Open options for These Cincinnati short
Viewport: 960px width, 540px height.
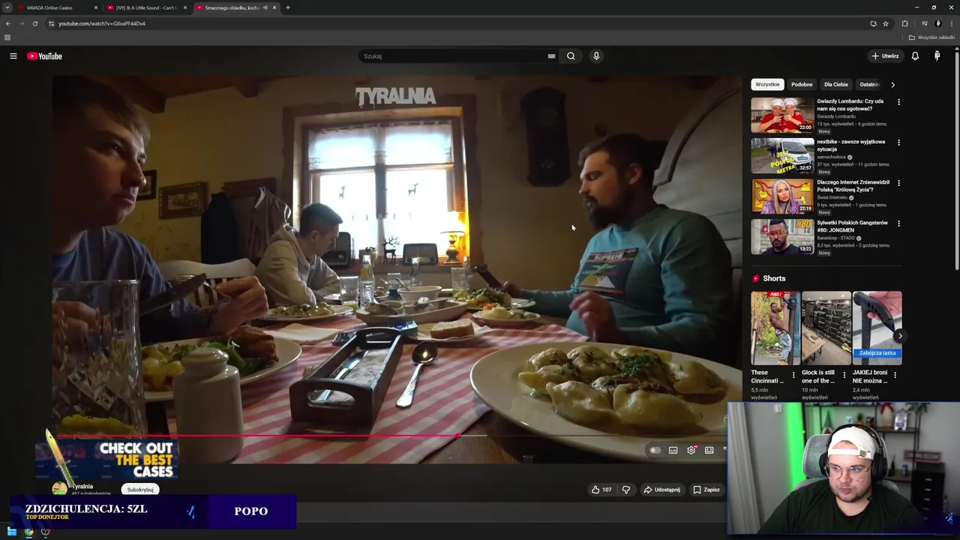(793, 375)
